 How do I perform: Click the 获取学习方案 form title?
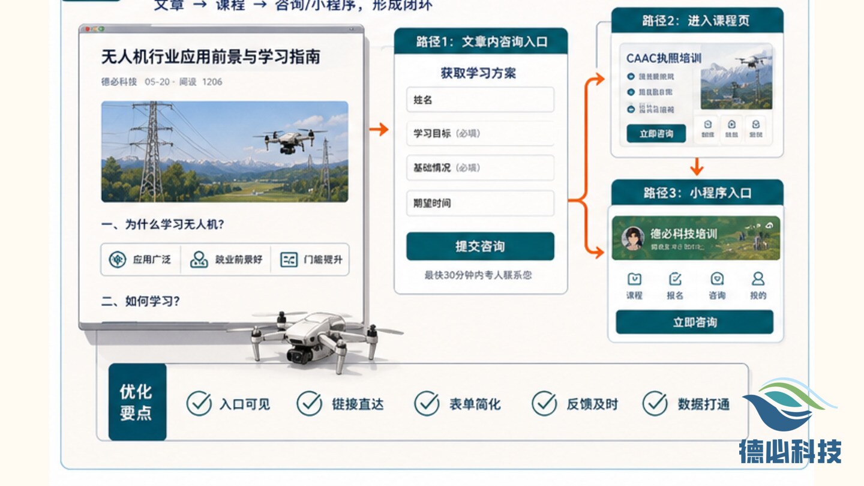[479, 73]
